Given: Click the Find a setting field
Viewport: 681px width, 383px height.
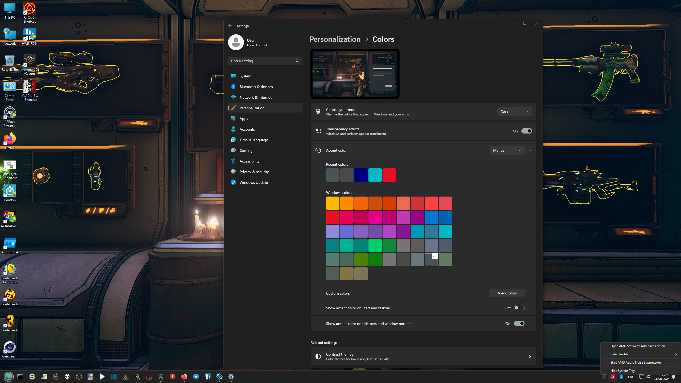Looking at the screenshot, I should tap(262, 61).
